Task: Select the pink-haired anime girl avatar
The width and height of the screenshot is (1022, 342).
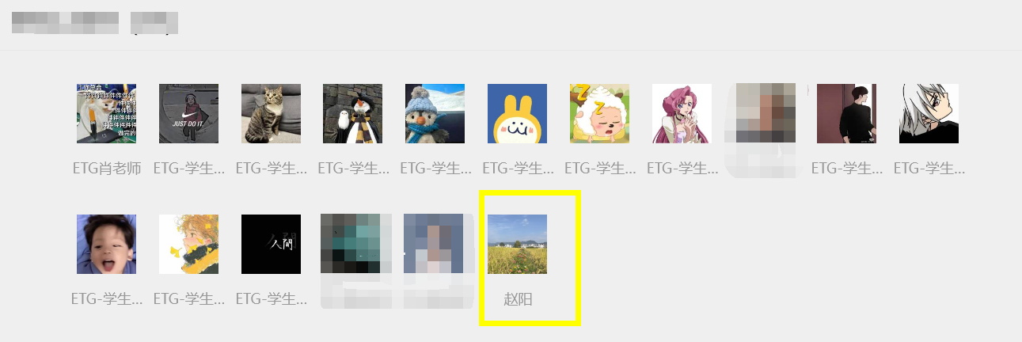Action: 682,113
